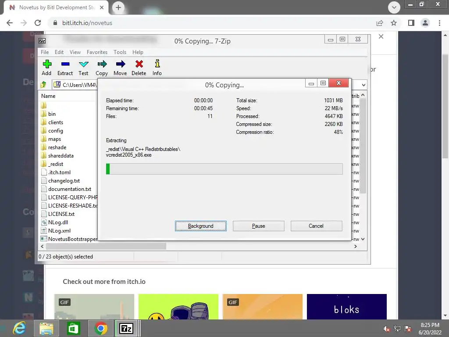
Task: Select the NovetusBootstrapper file
Action: pos(69,239)
